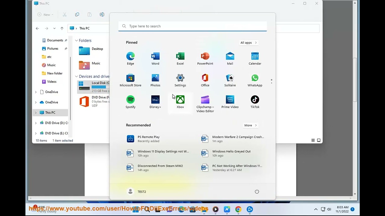Switch File Explorer to large icons view
385x216 pixels.
click(x=319, y=140)
